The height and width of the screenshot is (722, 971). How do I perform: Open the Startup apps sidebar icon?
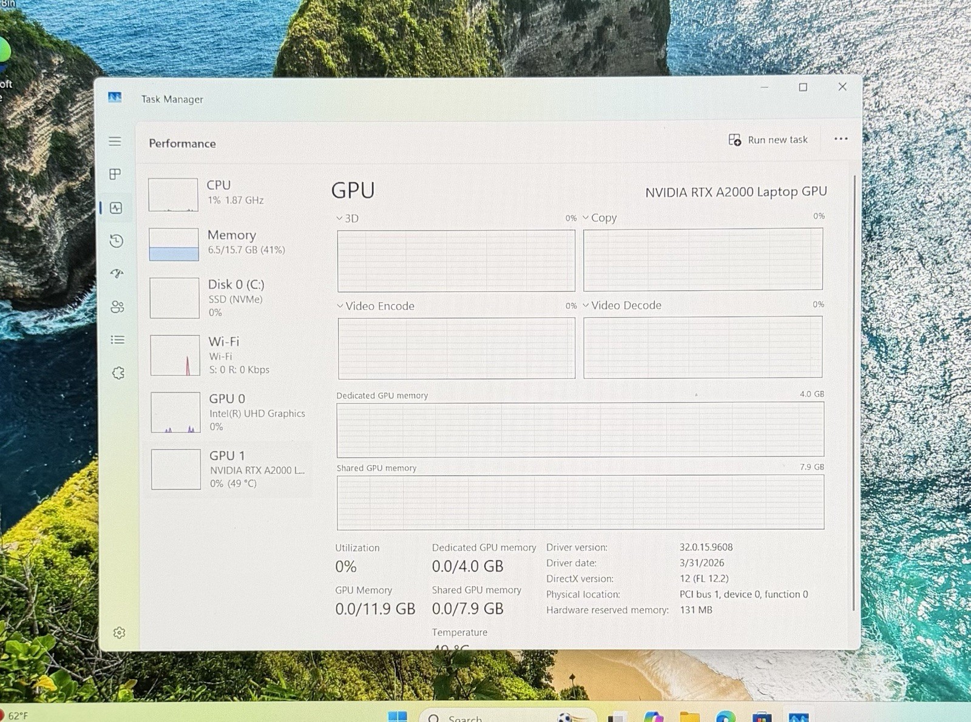click(x=117, y=274)
